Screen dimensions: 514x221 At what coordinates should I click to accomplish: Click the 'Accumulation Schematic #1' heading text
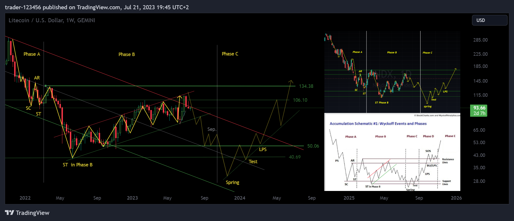point(378,124)
